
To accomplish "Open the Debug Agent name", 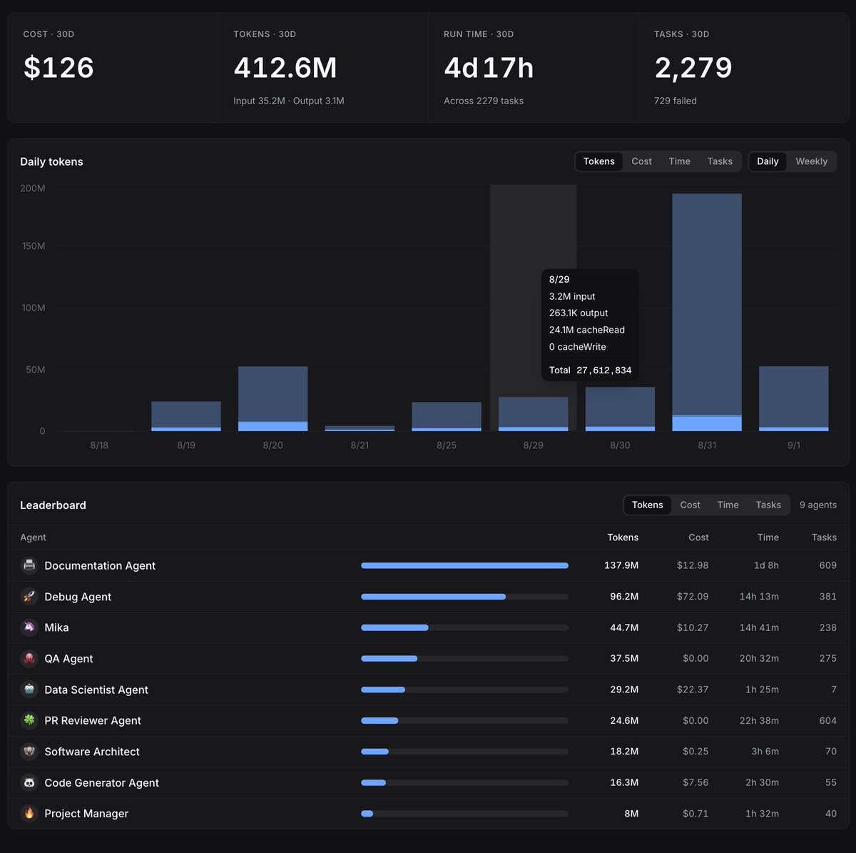I will click(78, 597).
